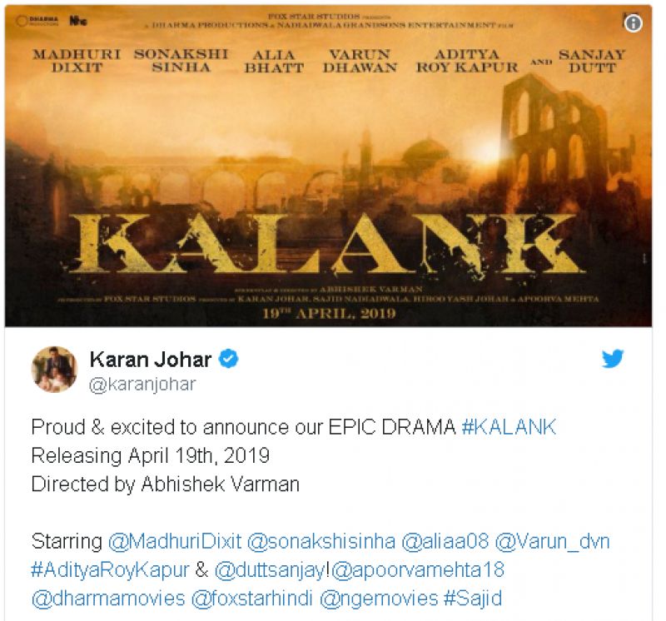Click the Twitter bird logo icon

[613, 359]
